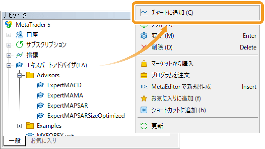Click the ExpertMAPSARSizeOptimized cap icon

pos(40,116)
